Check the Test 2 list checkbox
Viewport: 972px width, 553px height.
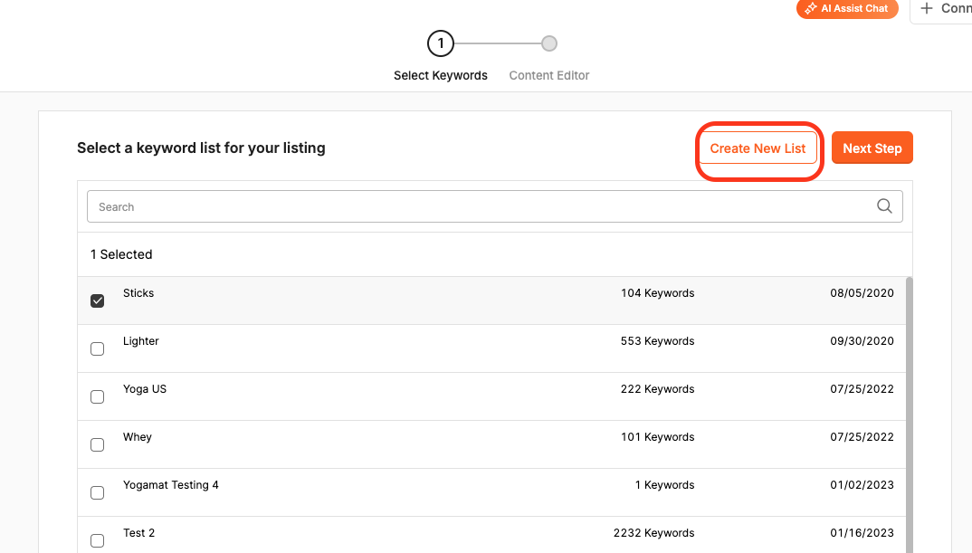98,540
